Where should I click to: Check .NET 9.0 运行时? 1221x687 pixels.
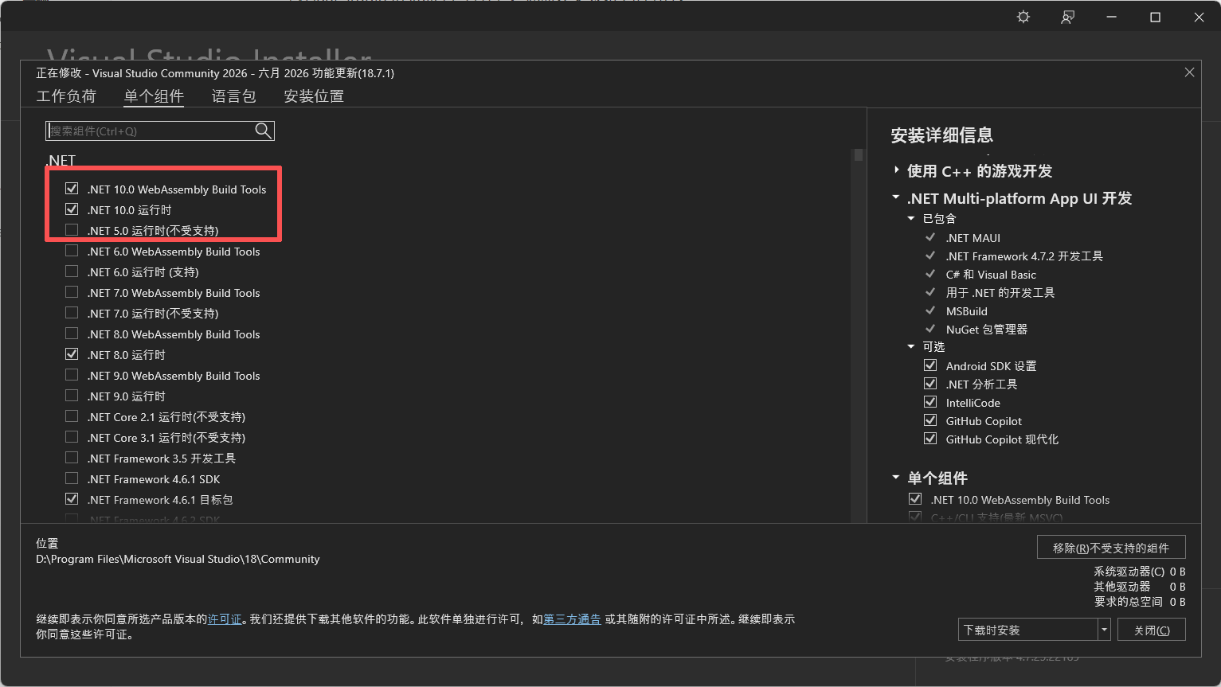pos(72,396)
